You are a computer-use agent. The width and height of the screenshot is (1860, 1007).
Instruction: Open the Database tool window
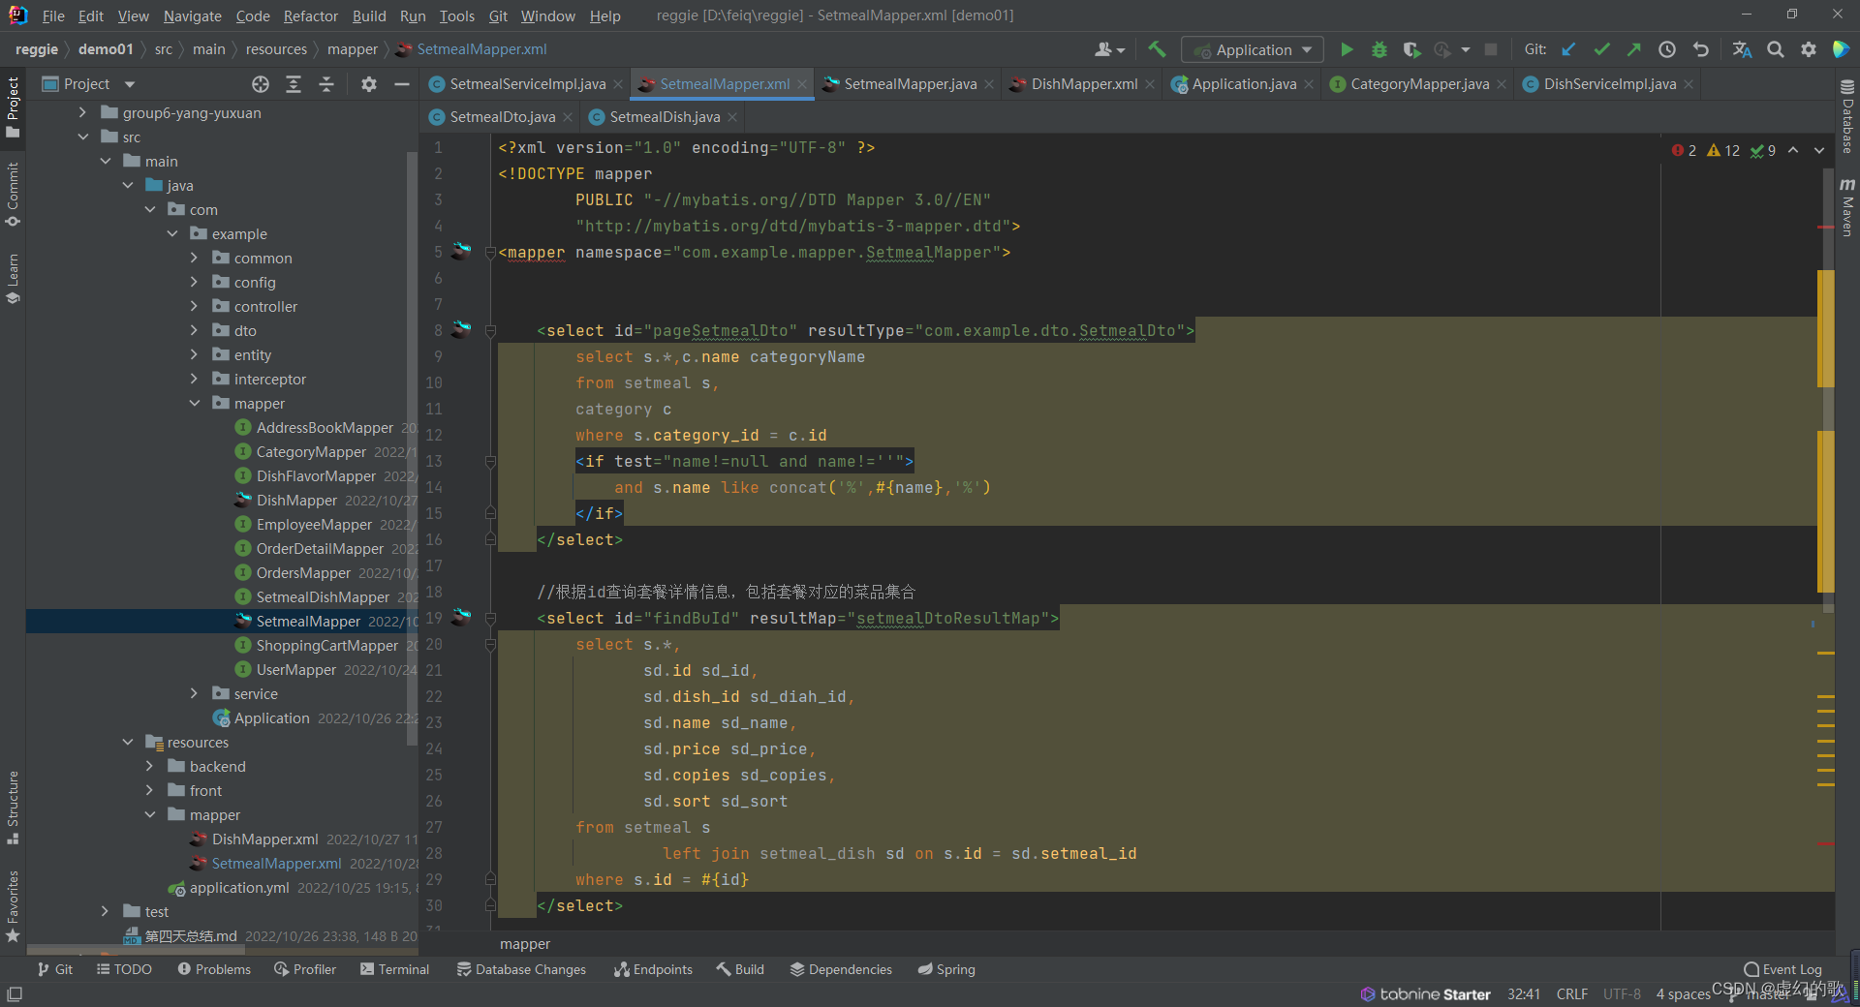(x=1847, y=117)
